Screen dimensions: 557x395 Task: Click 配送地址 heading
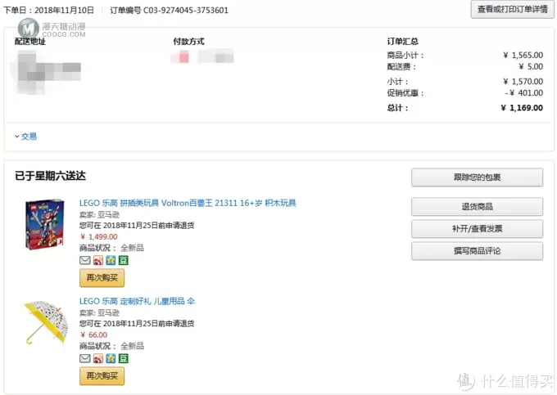point(30,42)
